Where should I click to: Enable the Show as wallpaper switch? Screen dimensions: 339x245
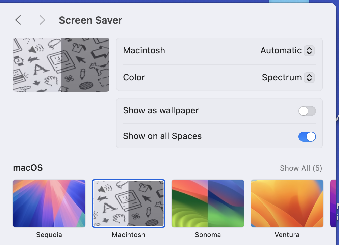coord(307,111)
